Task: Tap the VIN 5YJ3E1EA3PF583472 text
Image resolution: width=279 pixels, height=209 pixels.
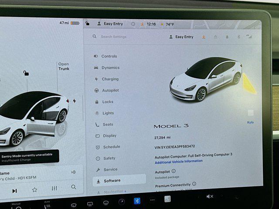Action: click(175, 147)
